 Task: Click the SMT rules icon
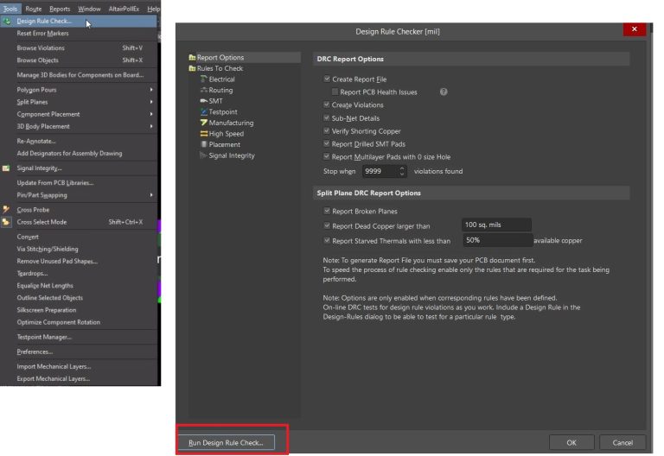pos(204,101)
